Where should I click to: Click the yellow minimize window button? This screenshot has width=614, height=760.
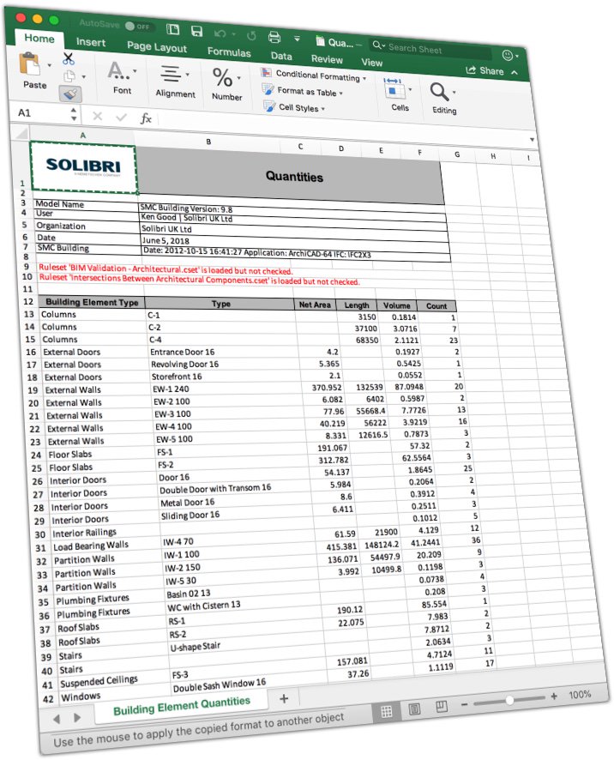37,19
